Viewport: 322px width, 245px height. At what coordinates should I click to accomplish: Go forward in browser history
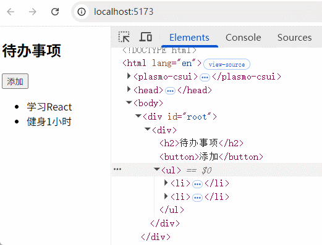pos(33,12)
